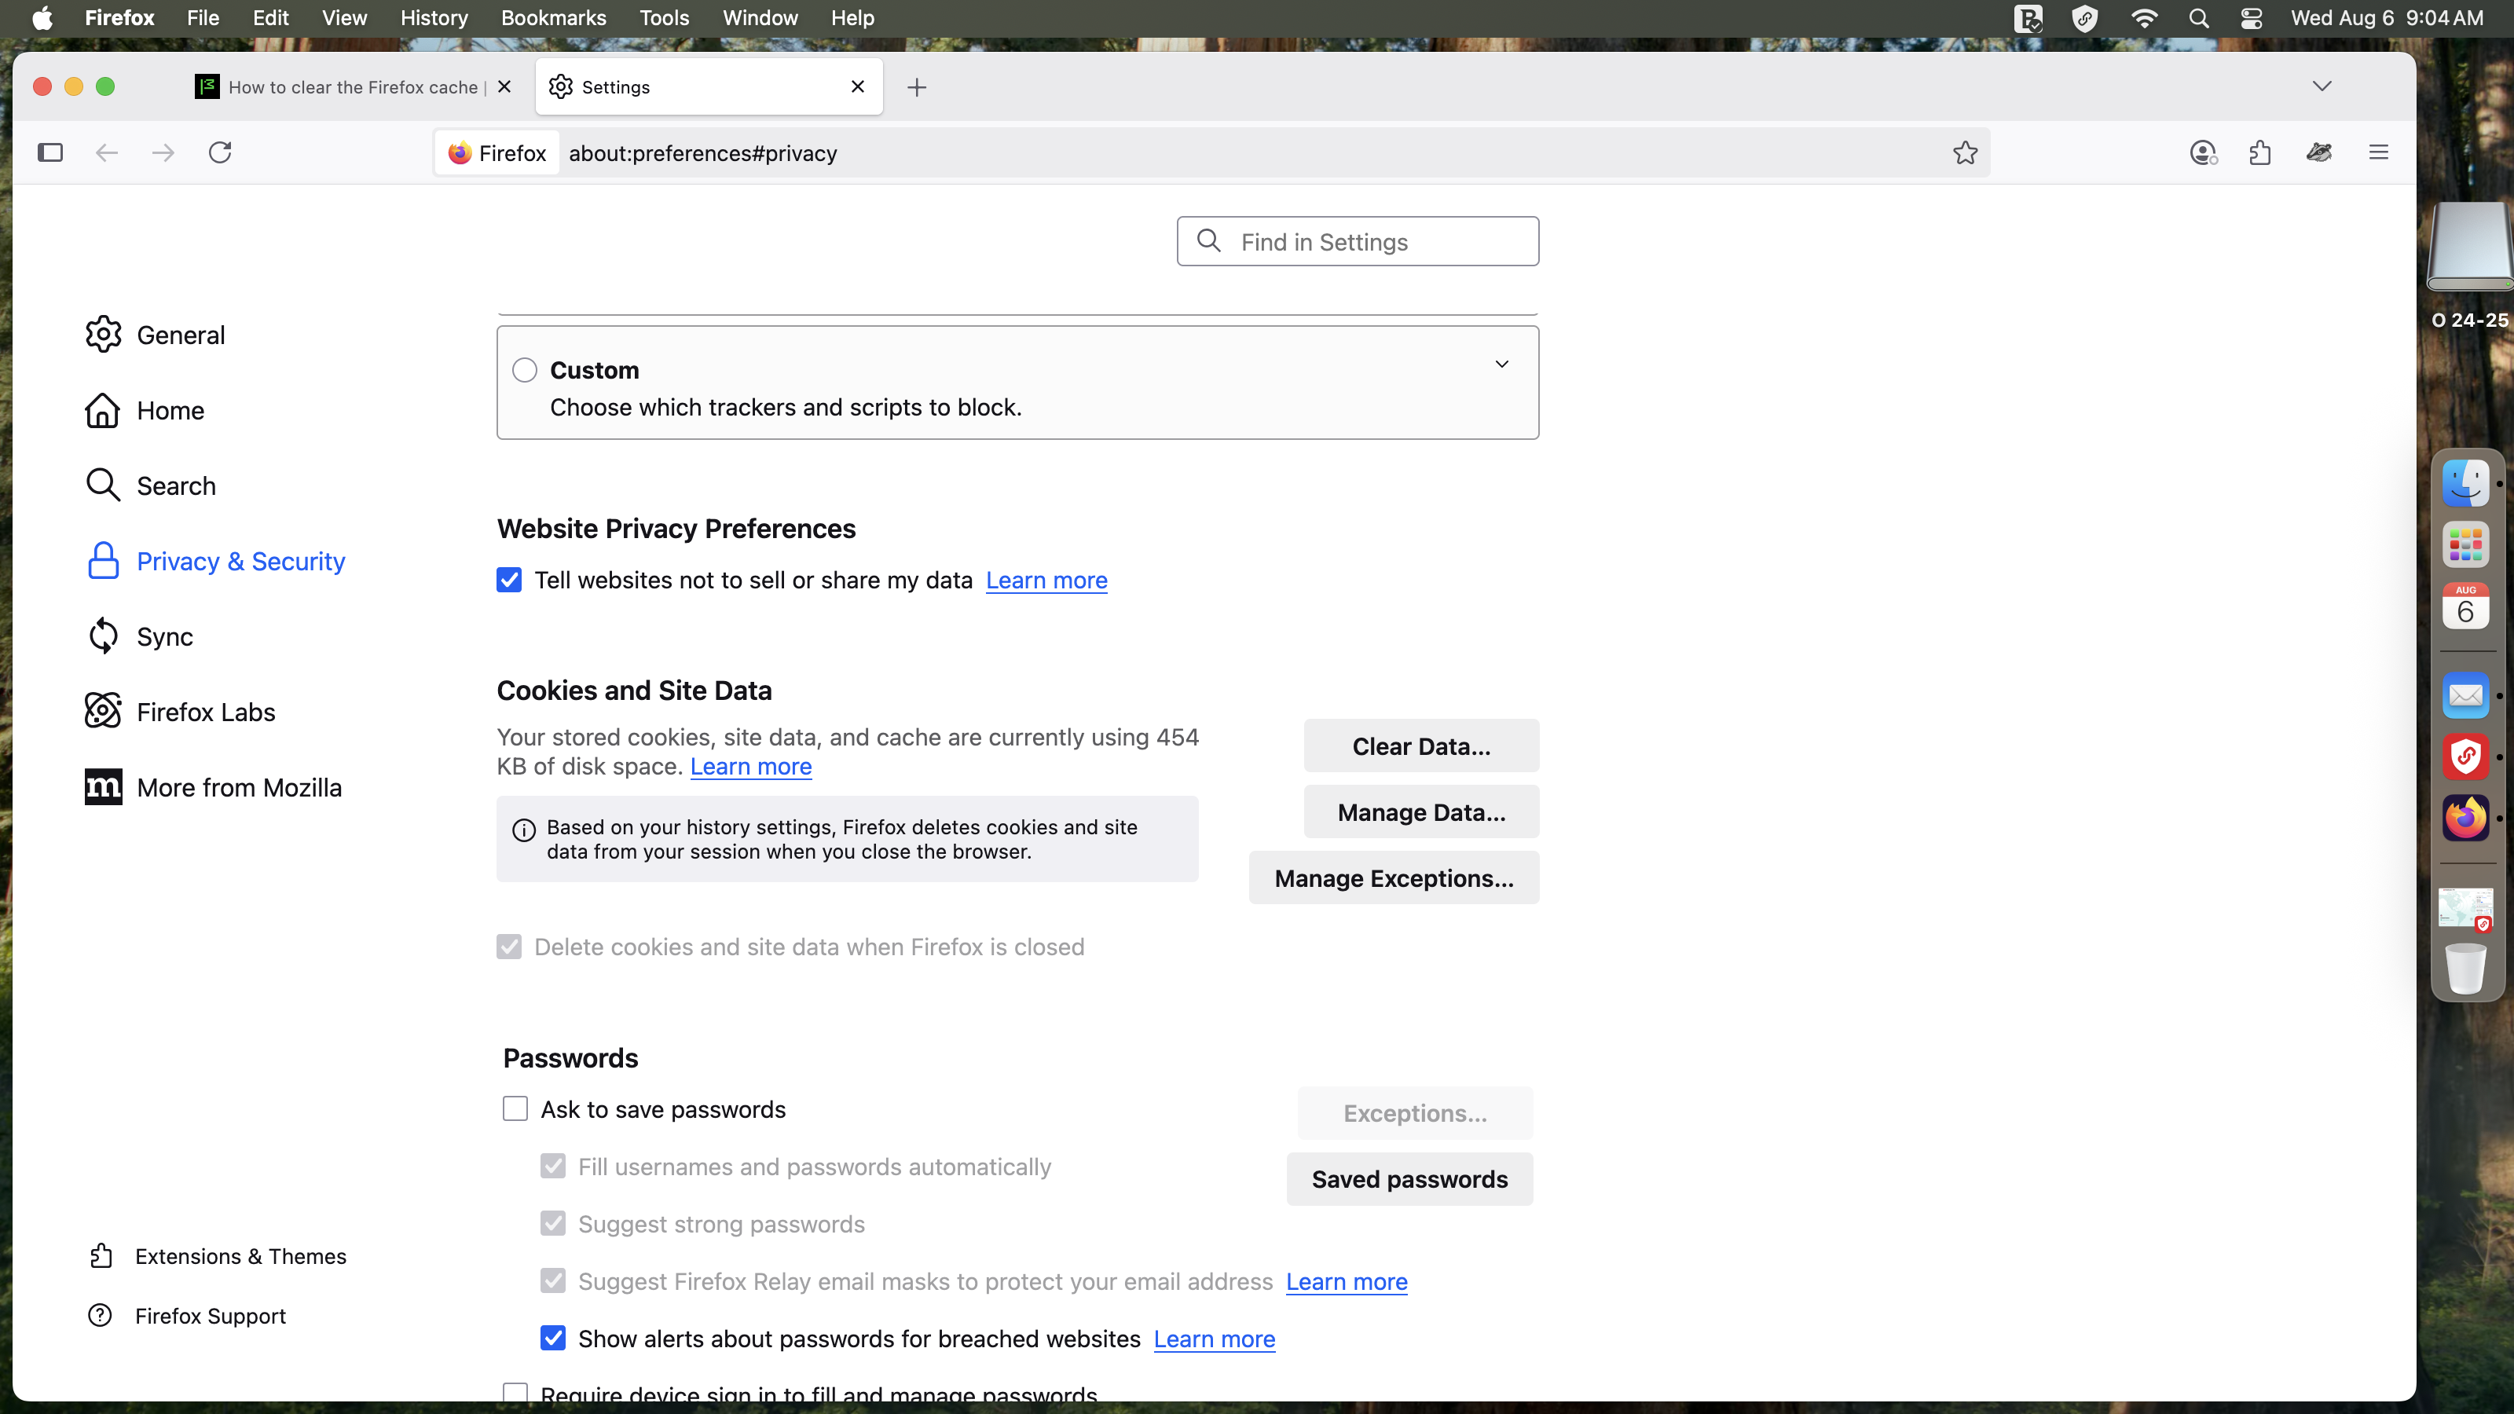
Task: Open the History menu
Action: pos(434,17)
